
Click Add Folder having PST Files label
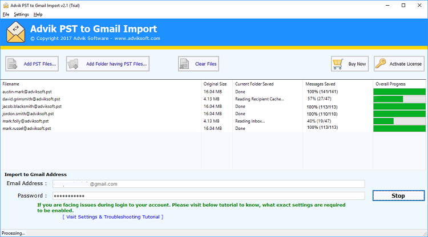tap(116, 64)
